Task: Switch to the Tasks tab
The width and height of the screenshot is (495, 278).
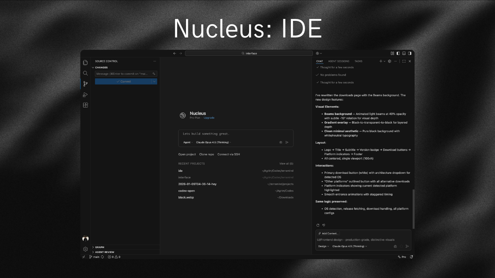Action: pos(358,61)
